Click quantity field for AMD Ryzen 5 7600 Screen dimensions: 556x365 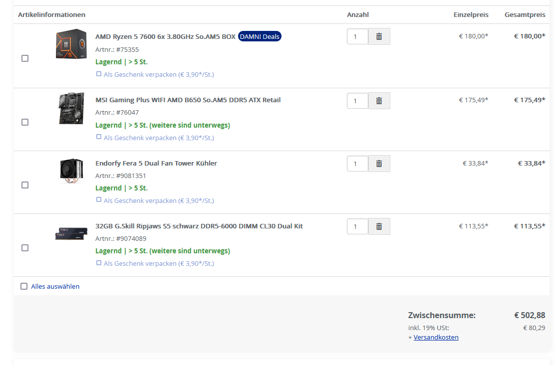point(357,36)
